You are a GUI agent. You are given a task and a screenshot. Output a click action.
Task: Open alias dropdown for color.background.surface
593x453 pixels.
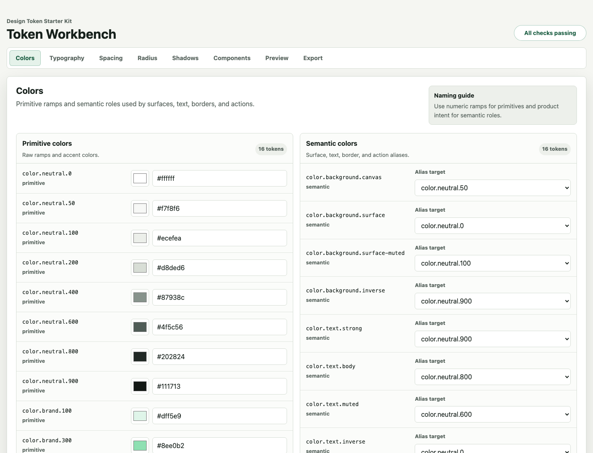pyautogui.click(x=493, y=226)
